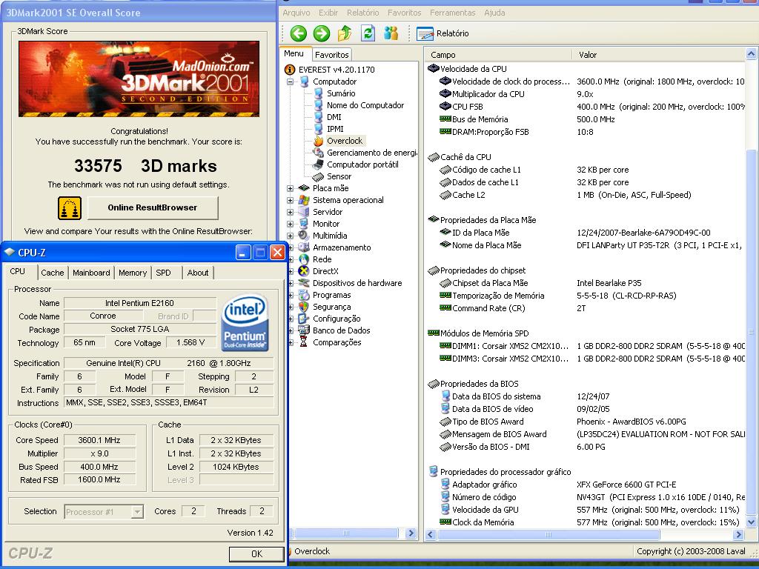
Task: Open the Memory tab in CPU-Z
Action: pyautogui.click(x=132, y=273)
